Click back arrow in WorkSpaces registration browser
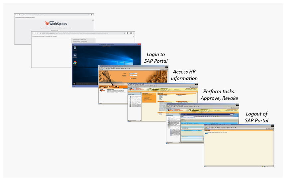Image resolution: width=286 pixels, height=180 pixels. coord(16,15)
